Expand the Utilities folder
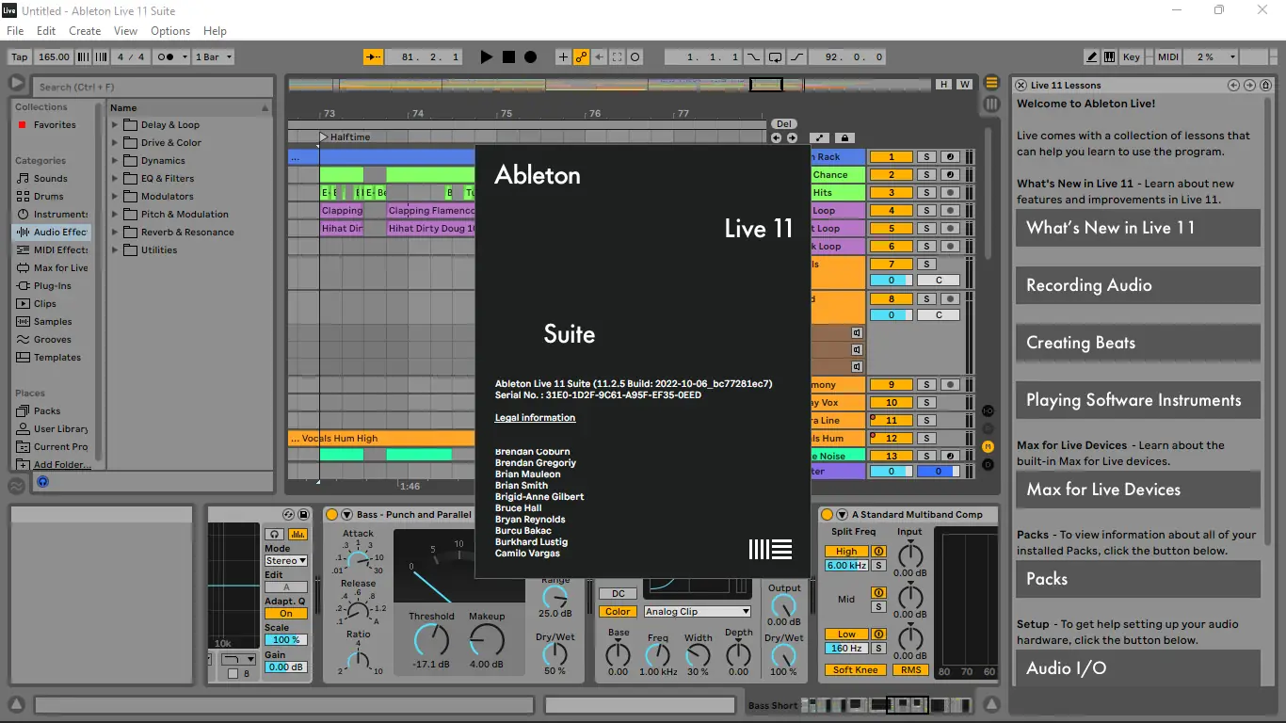This screenshot has width=1286, height=723. point(115,250)
